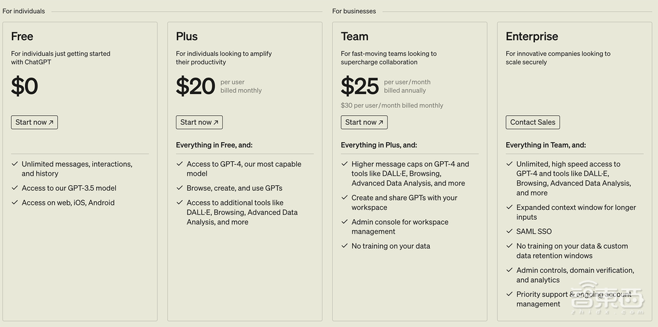The height and width of the screenshot is (327, 658).
Task: Select checkmark beside Team's "No training on your data"
Action: tap(344, 246)
